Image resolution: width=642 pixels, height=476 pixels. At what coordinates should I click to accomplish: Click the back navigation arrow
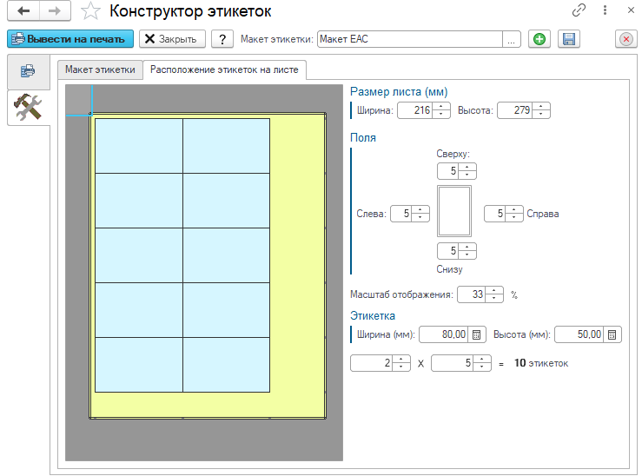point(23,11)
